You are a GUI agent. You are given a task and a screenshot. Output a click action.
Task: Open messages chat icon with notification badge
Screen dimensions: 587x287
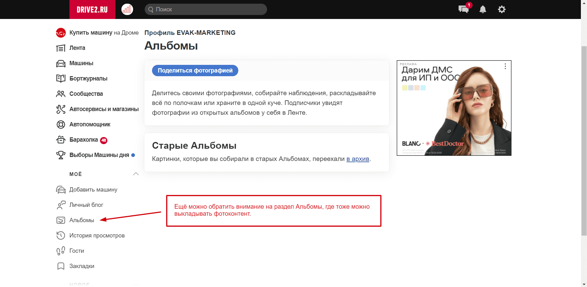pyautogui.click(x=463, y=9)
